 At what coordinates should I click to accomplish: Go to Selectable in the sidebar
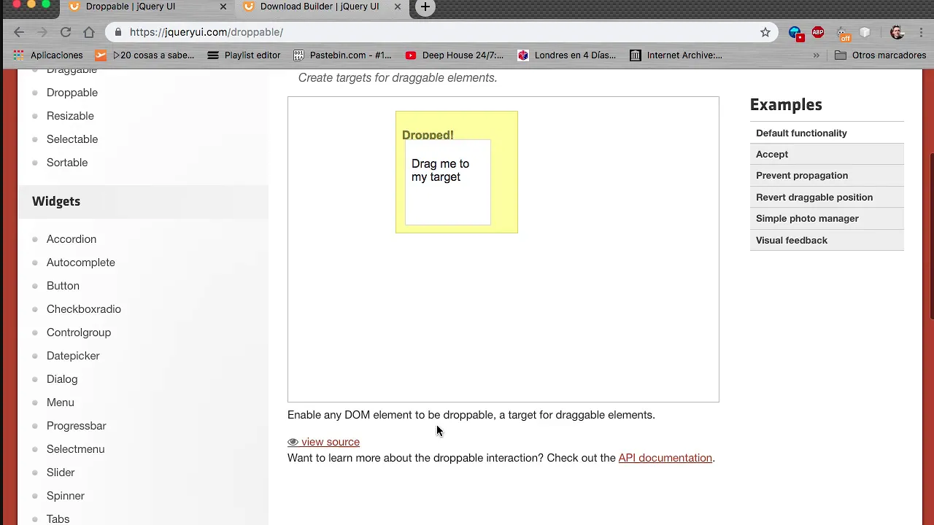[72, 139]
